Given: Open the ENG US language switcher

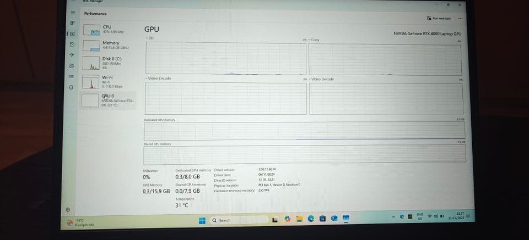Looking at the screenshot, I should pos(420,216).
